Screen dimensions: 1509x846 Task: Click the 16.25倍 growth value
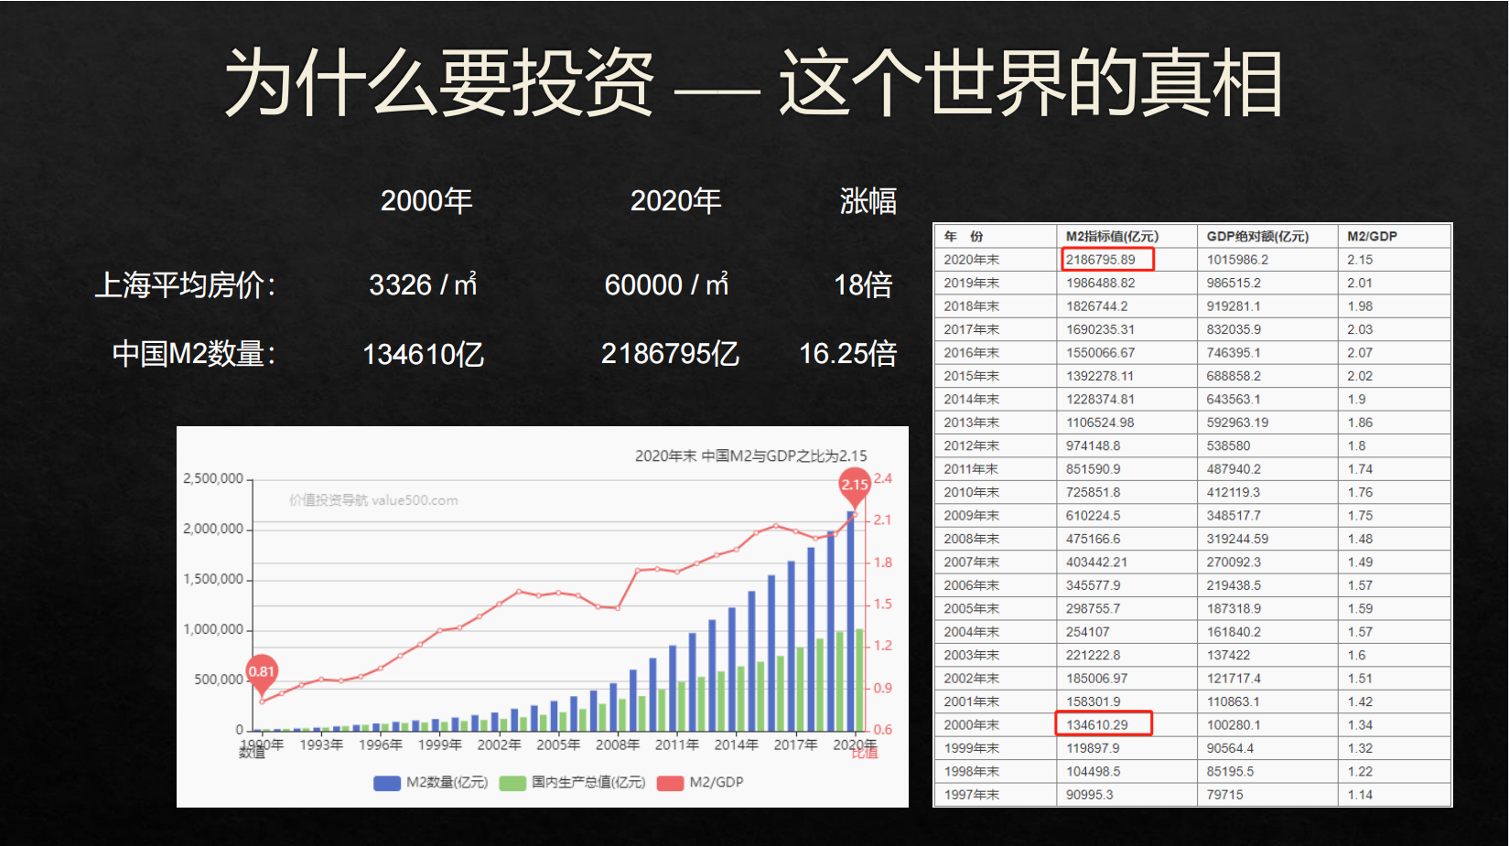click(x=847, y=353)
